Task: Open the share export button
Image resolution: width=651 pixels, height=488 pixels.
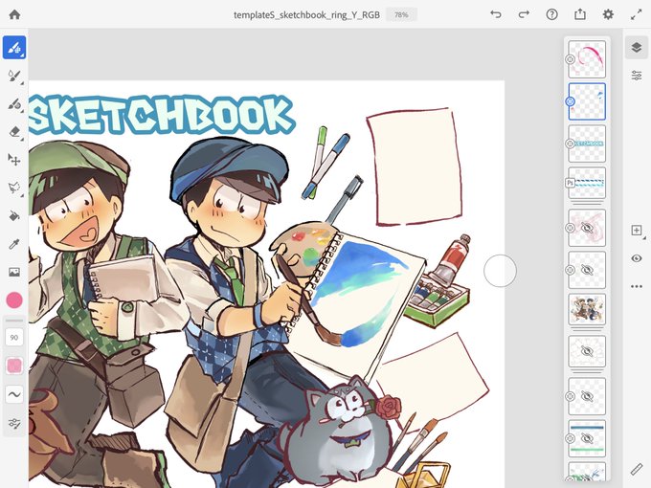Action: [x=580, y=14]
